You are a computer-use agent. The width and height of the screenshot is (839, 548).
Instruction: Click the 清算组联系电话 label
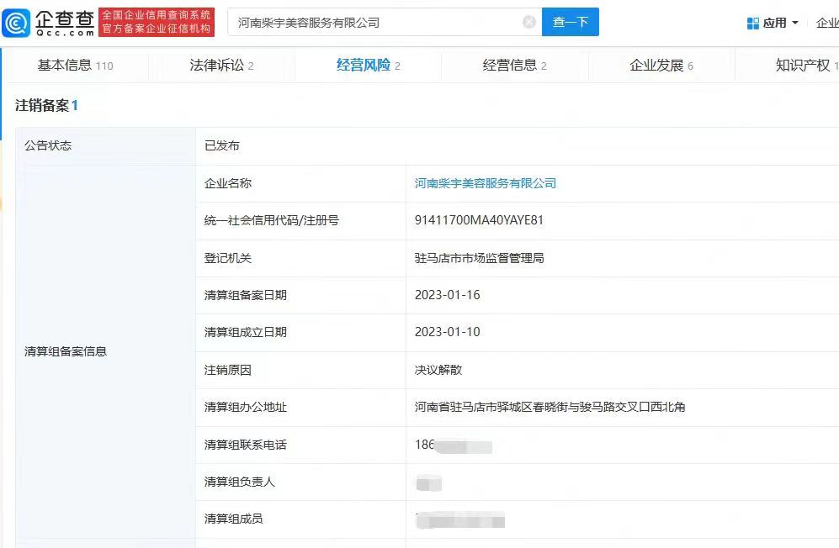pos(246,445)
